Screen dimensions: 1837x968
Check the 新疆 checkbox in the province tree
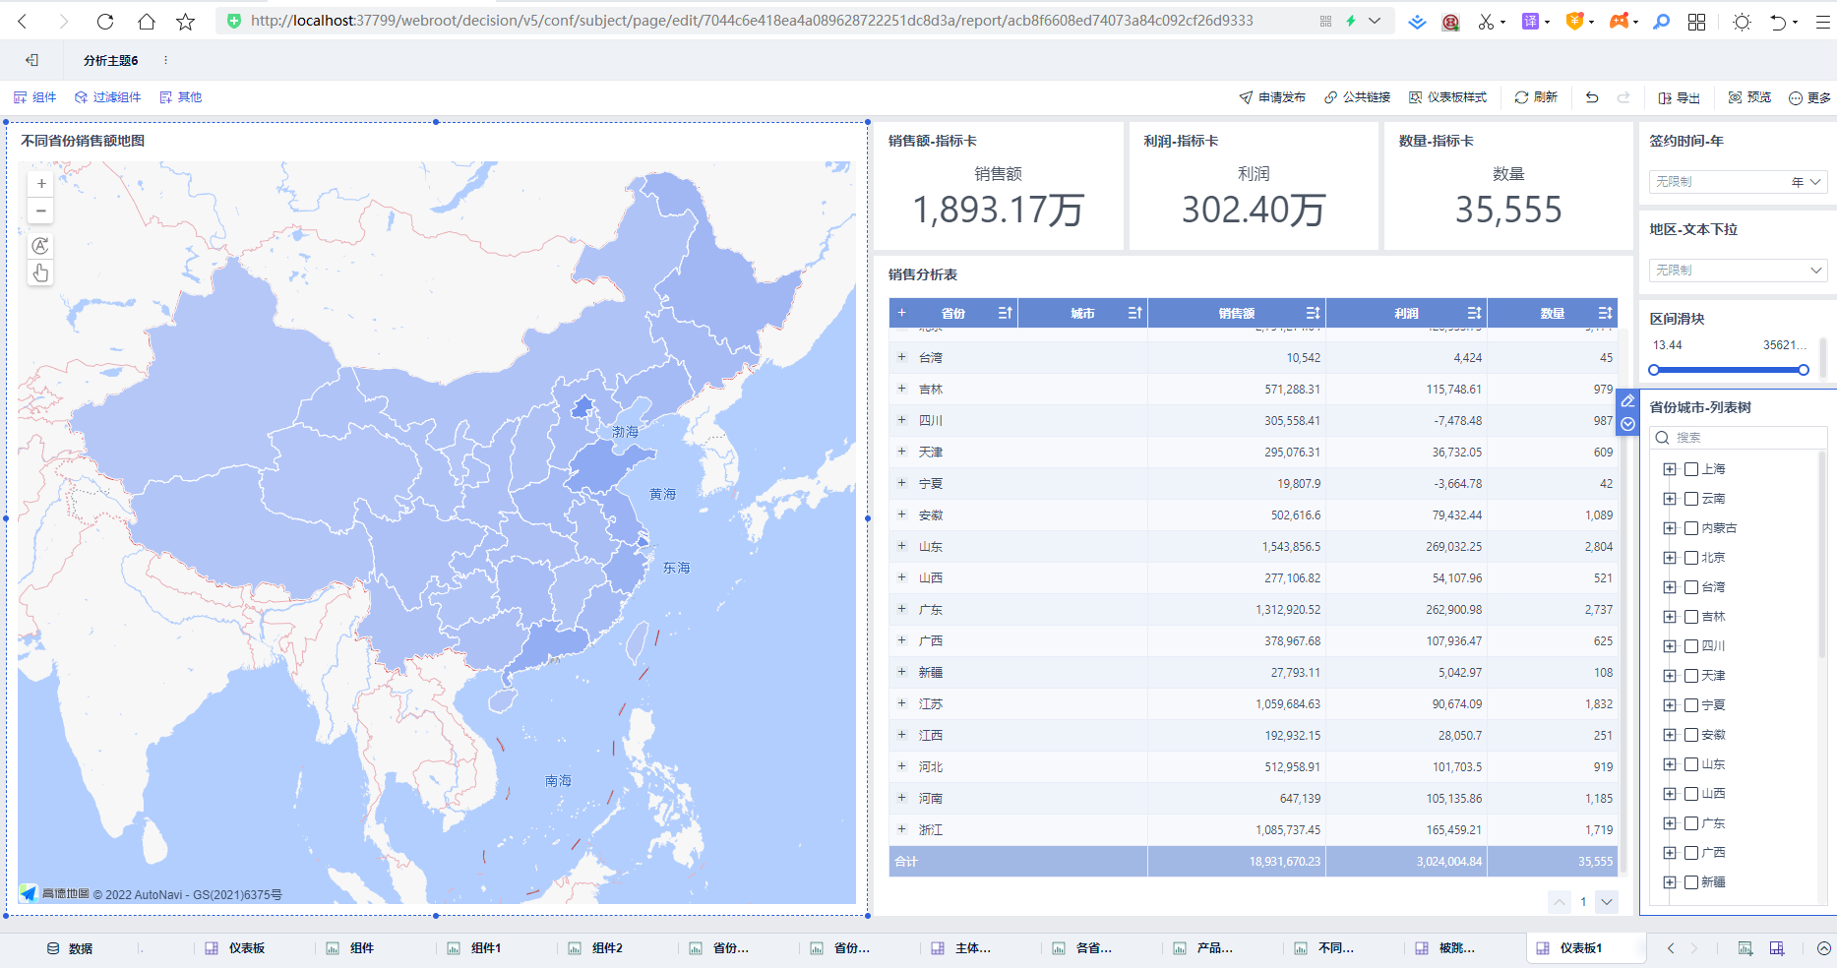click(x=1691, y=882)
